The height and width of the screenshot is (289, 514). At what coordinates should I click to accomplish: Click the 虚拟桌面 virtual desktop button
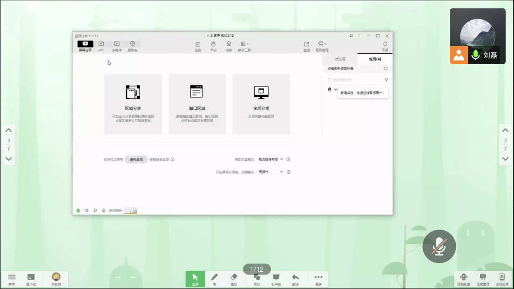coord(136,160)
